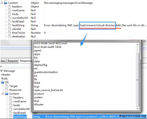Click the Response node icon in tree

pyautogui.click(x=7, y=90)
